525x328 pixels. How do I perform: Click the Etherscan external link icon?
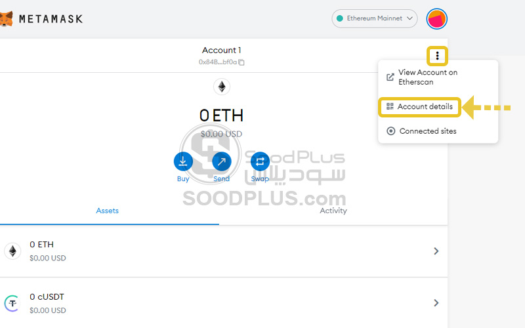pos(390,77)
